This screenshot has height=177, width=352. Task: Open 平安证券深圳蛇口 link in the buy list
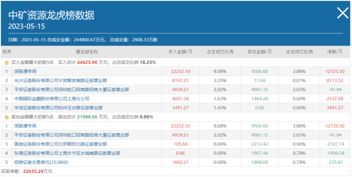coord(71,90)
